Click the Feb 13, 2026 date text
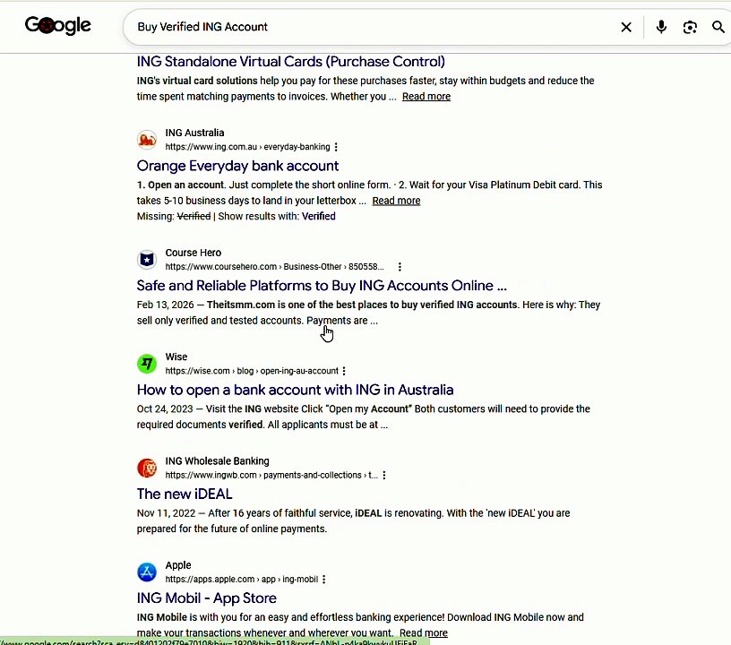Image resolution: width=731 pixels, height=645 pixels. click(x=165, y=305)
